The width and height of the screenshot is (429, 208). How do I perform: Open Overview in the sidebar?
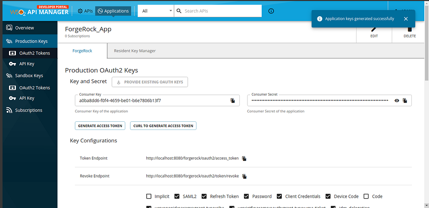coord(30,28)
